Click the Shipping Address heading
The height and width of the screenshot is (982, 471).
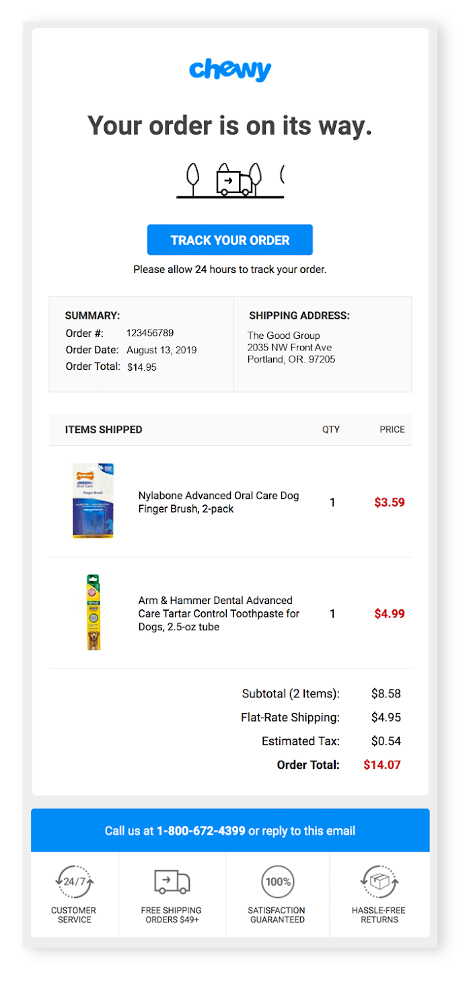[x=299, y=315]
